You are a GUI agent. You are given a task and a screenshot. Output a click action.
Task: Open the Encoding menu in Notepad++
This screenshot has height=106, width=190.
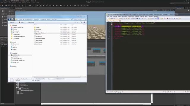click(124, 16)
